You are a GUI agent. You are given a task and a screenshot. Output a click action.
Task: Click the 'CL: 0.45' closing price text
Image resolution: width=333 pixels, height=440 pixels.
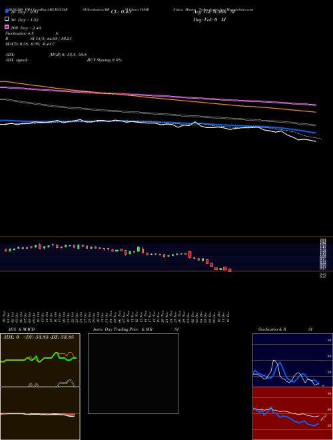click(121, 12)
